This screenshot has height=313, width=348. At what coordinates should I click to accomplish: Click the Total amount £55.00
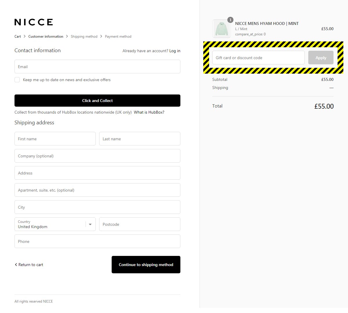324,106
